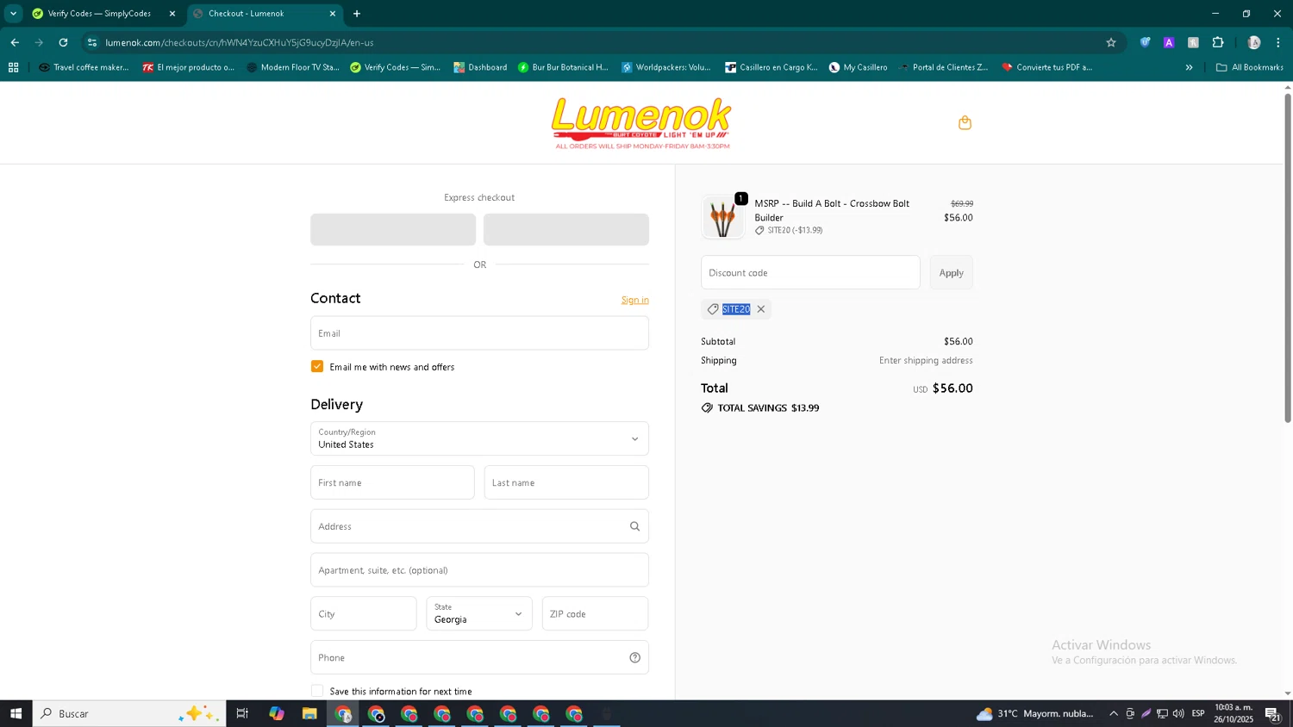
Task: Open the My Casillero bookmark
Action: tap(858, 67)
